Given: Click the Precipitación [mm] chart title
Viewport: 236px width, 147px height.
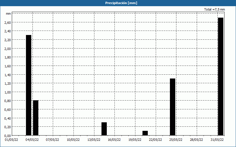Looking at the screenshot, I should (x=121, y=3).
